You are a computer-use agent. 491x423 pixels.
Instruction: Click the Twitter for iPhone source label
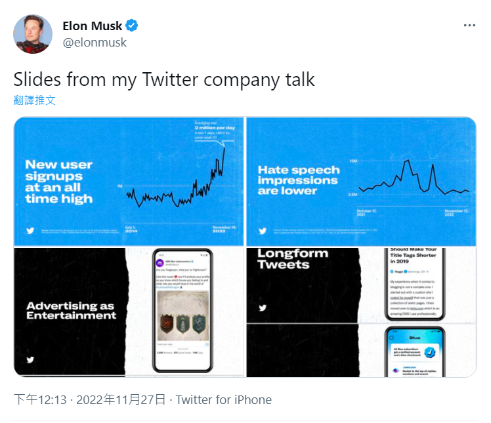(x=224, y=399)
